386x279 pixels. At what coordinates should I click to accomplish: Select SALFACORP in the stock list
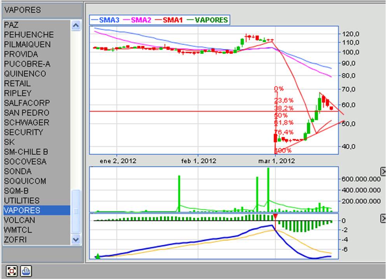click(37, 103)
